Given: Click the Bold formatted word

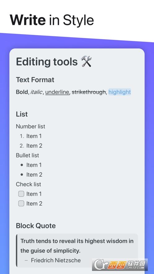Looking at the screenshot, I should click(x=22, y=92).
